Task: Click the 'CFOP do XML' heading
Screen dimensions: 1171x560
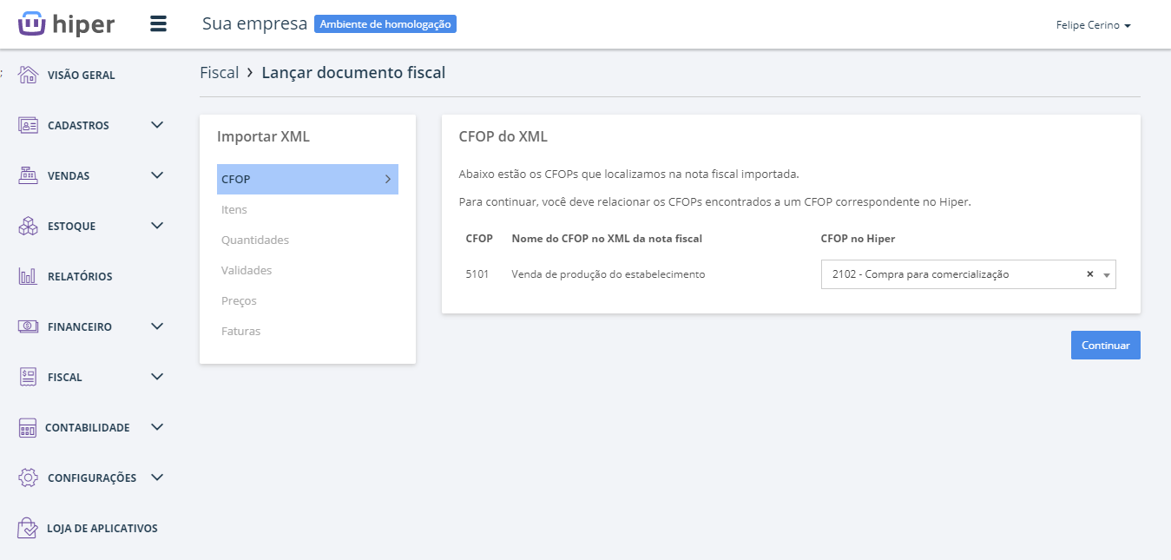Action: point(503,136)
